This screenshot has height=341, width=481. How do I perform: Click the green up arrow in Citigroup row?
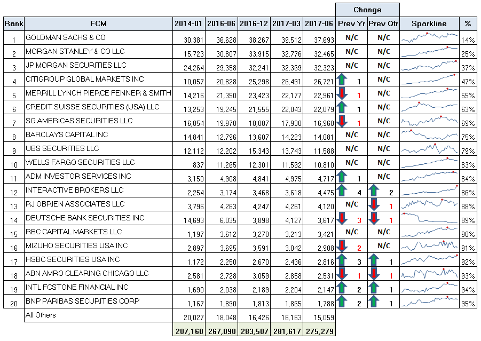coord(342,80)
